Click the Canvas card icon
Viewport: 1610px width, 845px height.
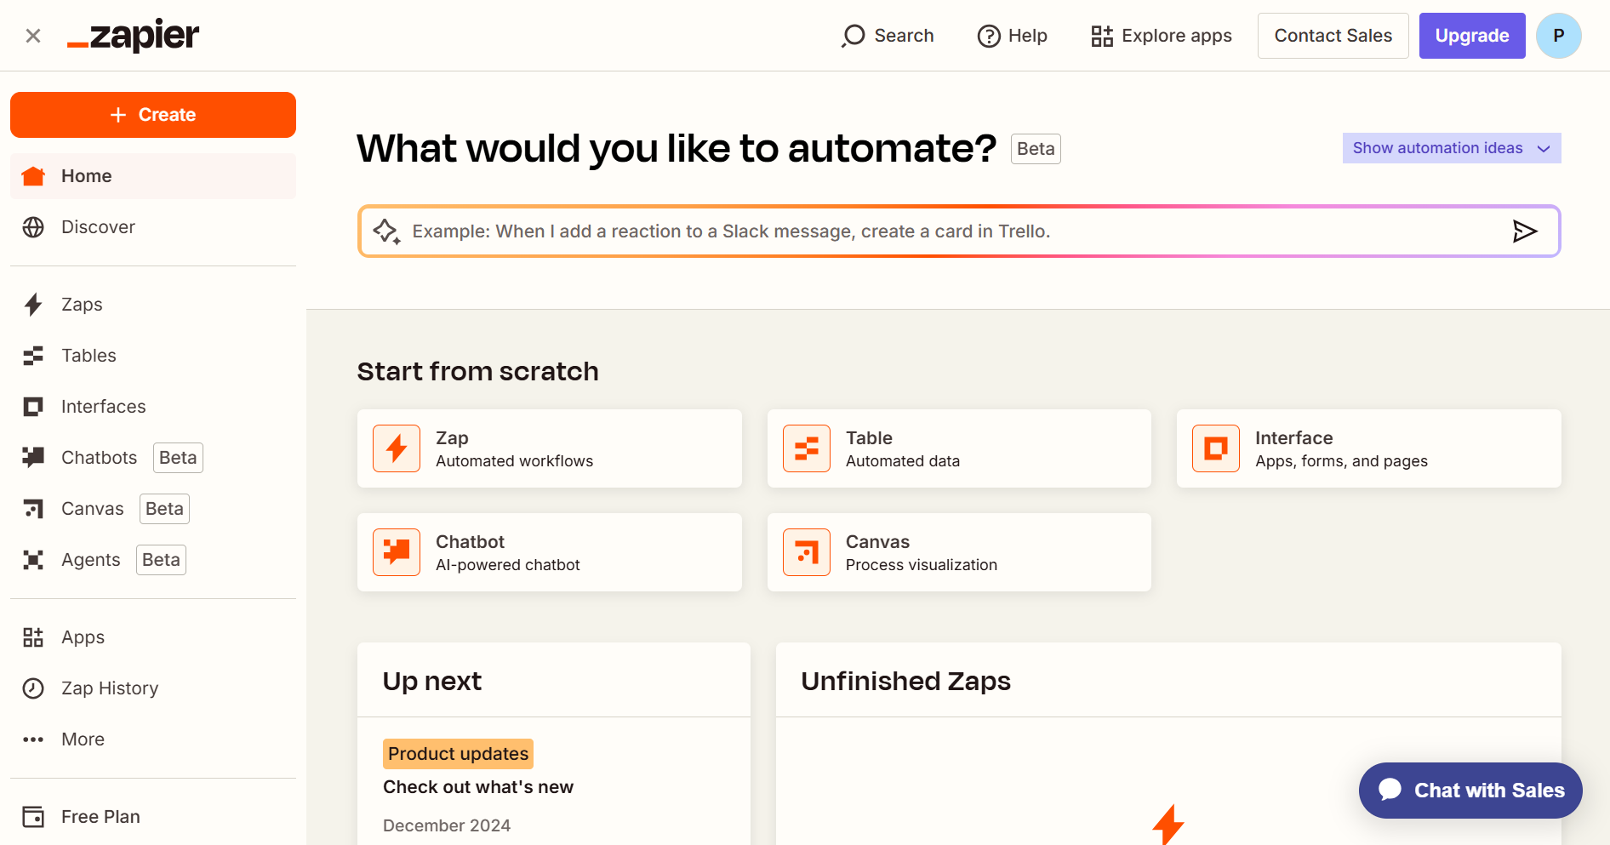pyautogui.click(x=807, y=552)
